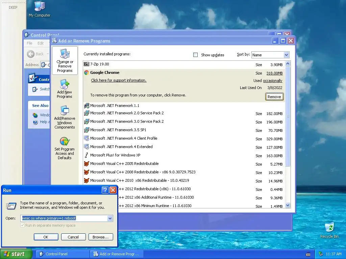This screenshot has height=259, width=346.
Task: Expand the Run dialog Open history dropdown
Action: coord(110,218)
